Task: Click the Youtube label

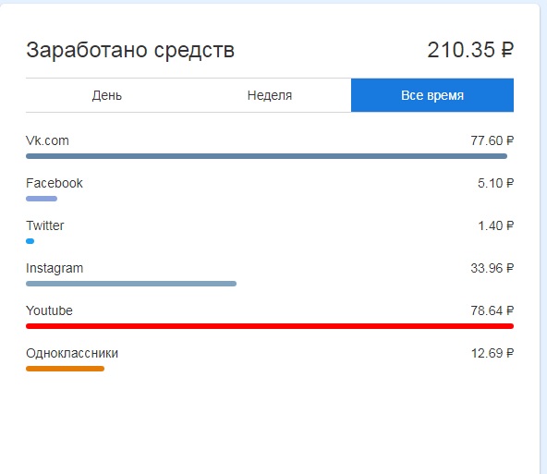Action: tap(49, 310)
